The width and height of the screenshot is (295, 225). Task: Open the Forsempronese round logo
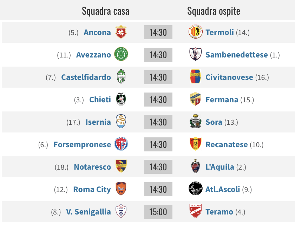[x=121, y=144]
